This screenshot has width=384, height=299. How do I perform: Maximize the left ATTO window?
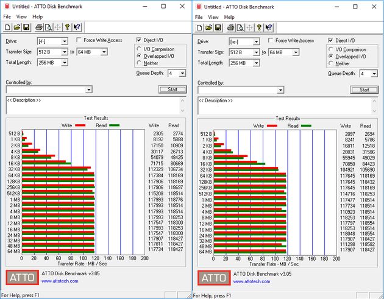pyautogui.click(x=163, y=6)
